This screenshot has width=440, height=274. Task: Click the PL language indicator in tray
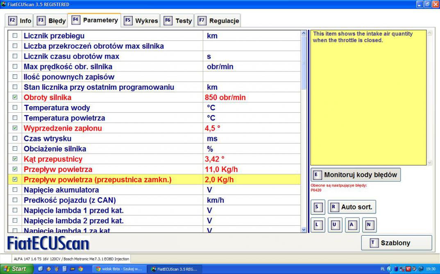click(x=383, y=269)
